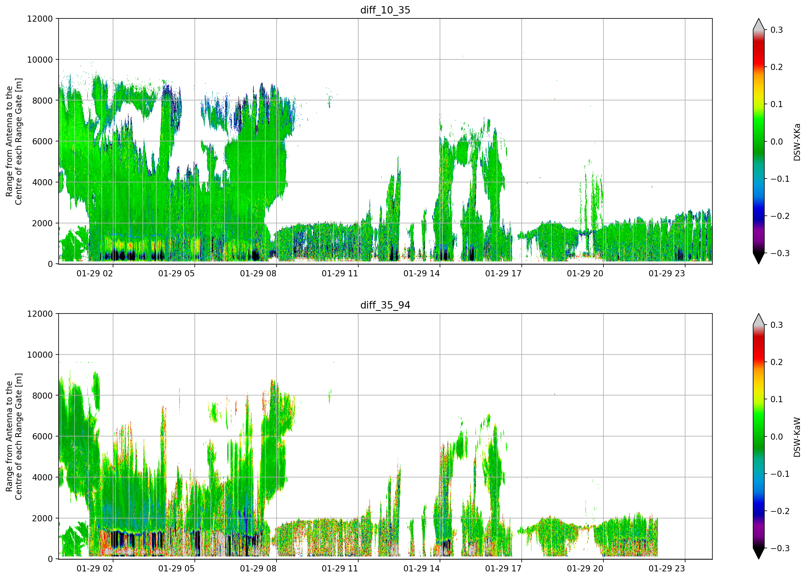Click the DSW-KaW colorbar label
Image resolution: width=807 pixels, height=579 pixels.
click(797, 437)
